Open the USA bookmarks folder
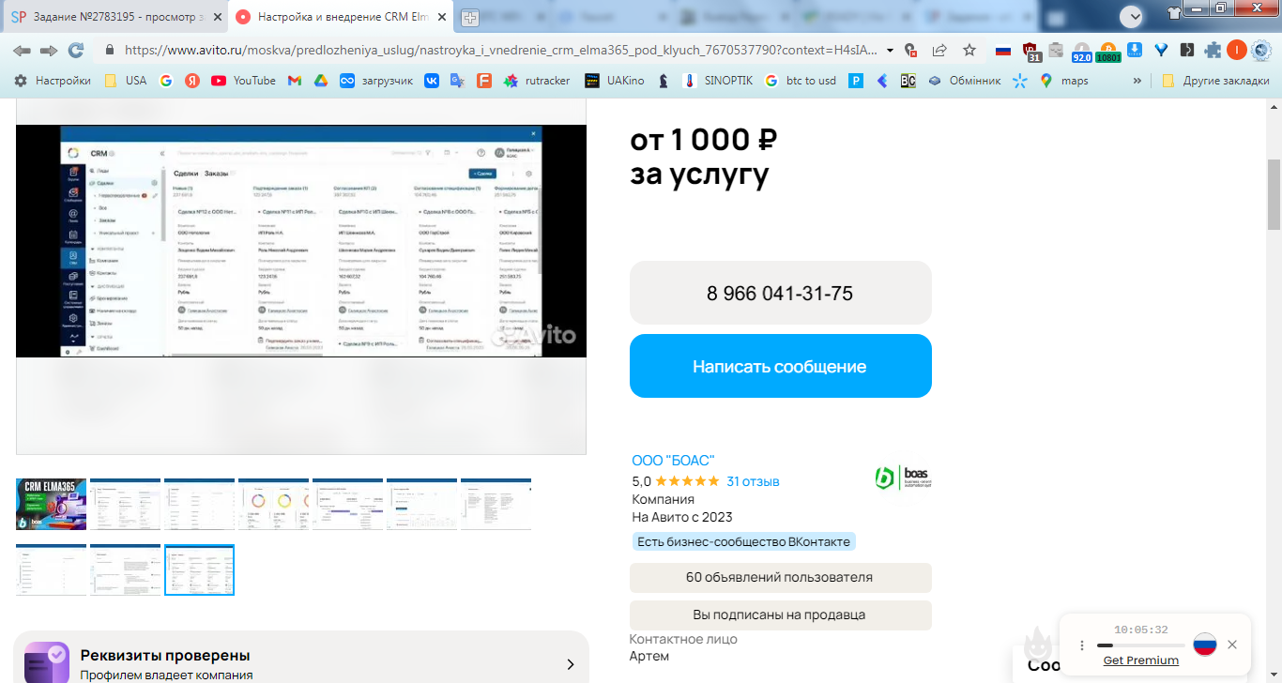The width and height of the screenshot is (1282, 683). 125,81
